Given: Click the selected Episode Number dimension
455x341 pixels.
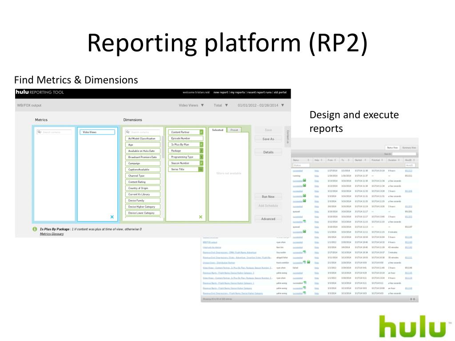Looking at the screenshot, I should tap(185, 139).
